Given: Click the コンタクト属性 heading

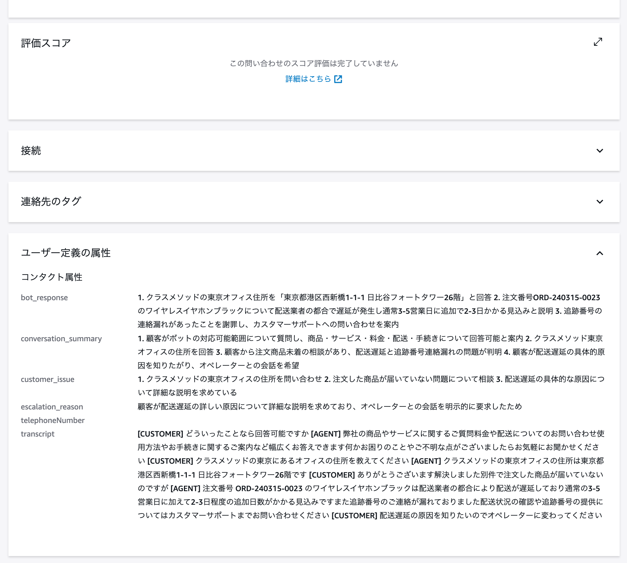Looking at the screenshot, I should [x=51, y=277].
